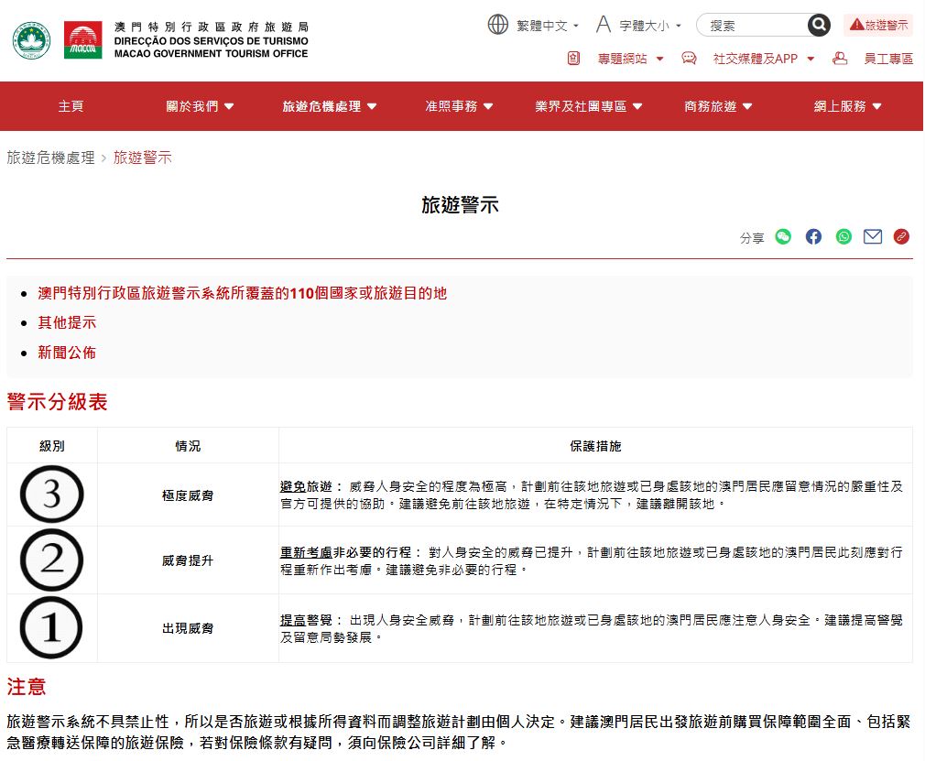Open the search with the magnifier icon
This screenshot has height=761, width=925.
pyautogui.click(x=818, y=25)
